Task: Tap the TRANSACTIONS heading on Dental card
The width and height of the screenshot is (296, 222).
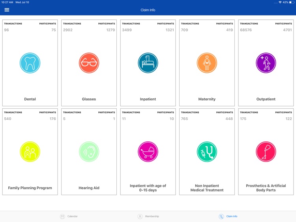Action: coord(13,24)
